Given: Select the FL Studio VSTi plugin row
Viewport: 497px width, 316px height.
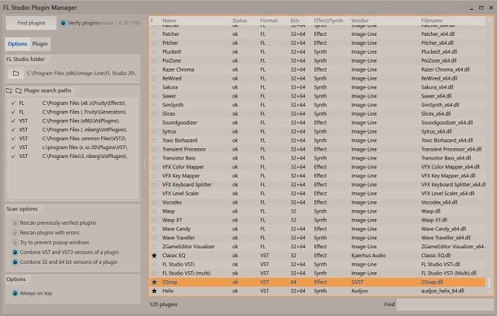Looking at the screenshot, I should pos(318,265).
